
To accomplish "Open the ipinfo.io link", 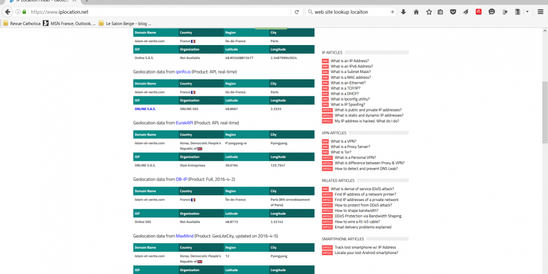I will (183, 72).
